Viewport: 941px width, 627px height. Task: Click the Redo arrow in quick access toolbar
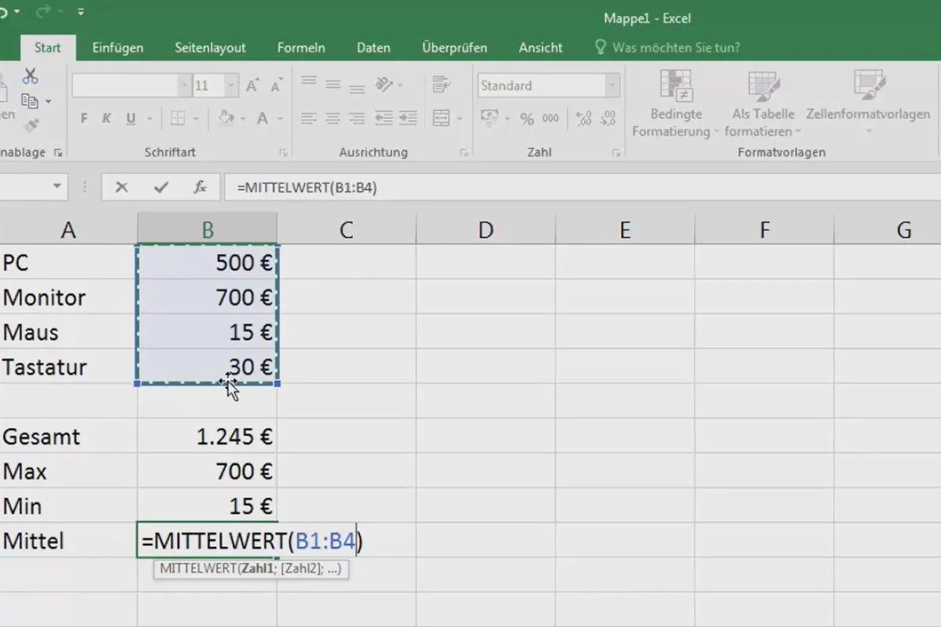(x=45, y=13)
